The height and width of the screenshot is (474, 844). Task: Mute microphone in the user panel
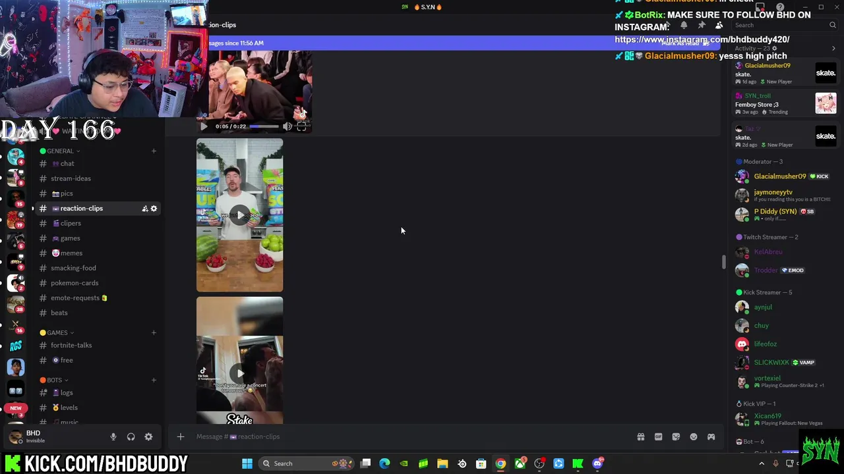(113, 436)
